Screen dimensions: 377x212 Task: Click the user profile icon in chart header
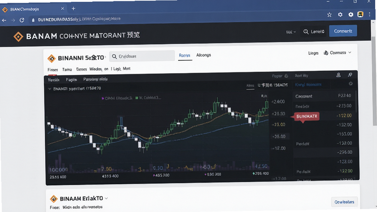[338, 75]
